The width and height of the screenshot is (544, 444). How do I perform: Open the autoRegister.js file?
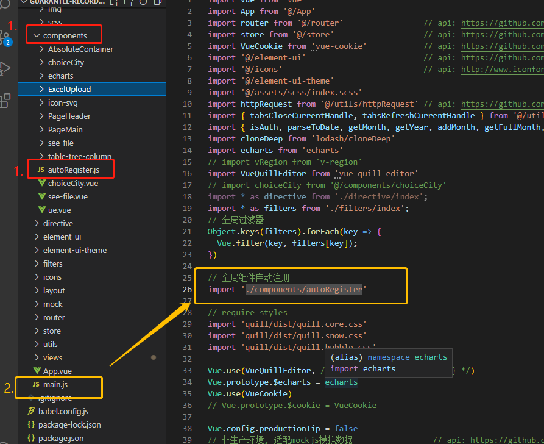[x=74, y=170]
